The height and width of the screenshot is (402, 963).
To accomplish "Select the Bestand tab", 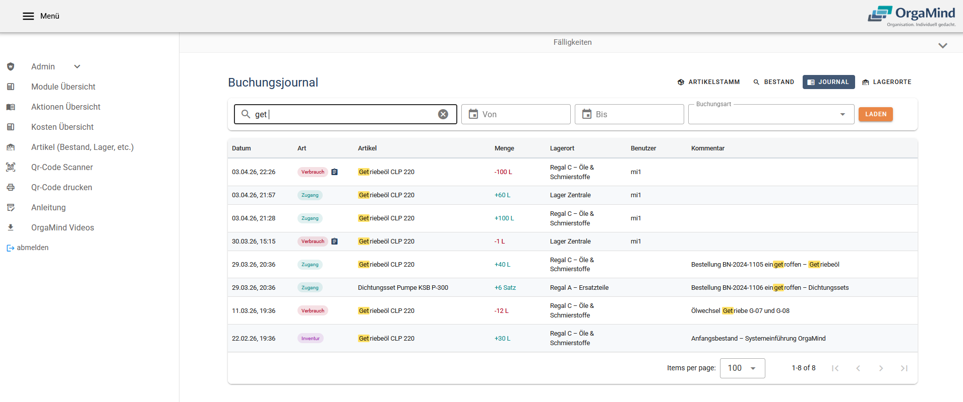I will pos(773,82).
